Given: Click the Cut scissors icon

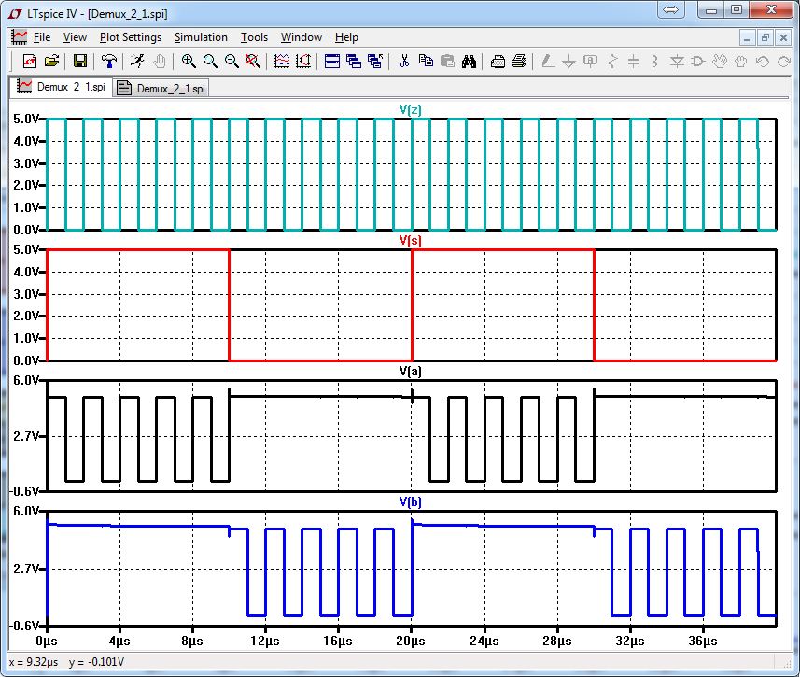Looking at the screenshot, I should [404, 62].
